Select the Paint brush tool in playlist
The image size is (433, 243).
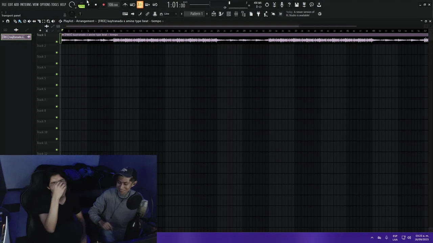click(20, 21)
